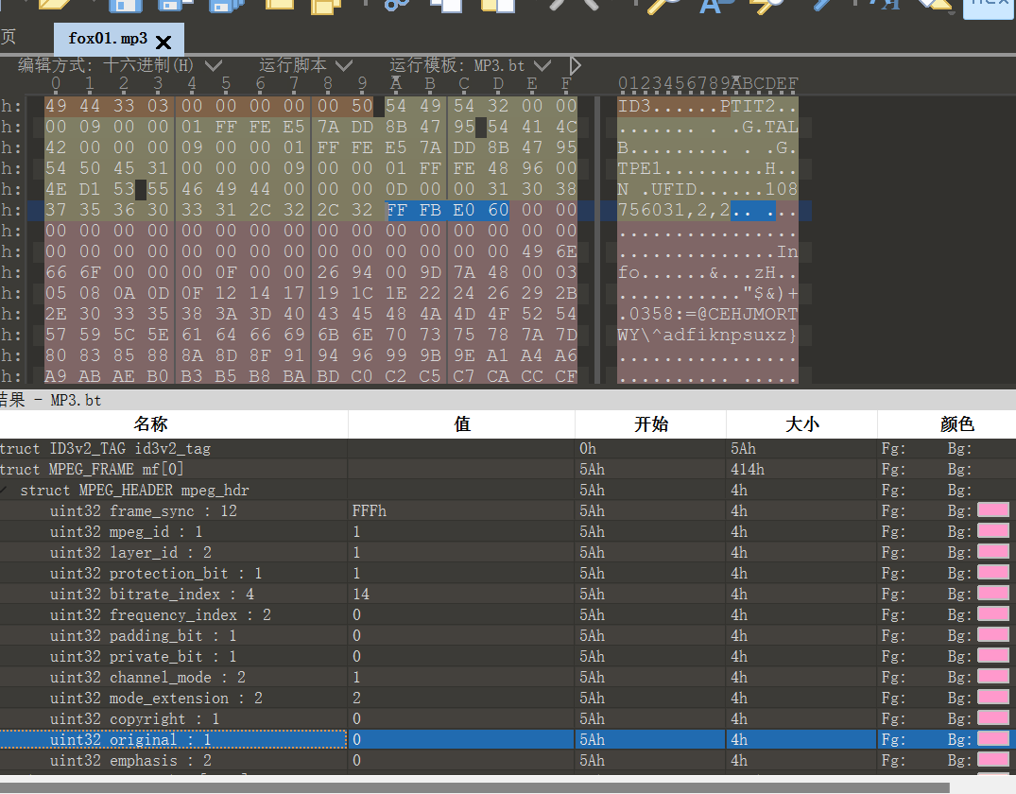
Task: Toggle the Hex view button
Action: (989, 9)
